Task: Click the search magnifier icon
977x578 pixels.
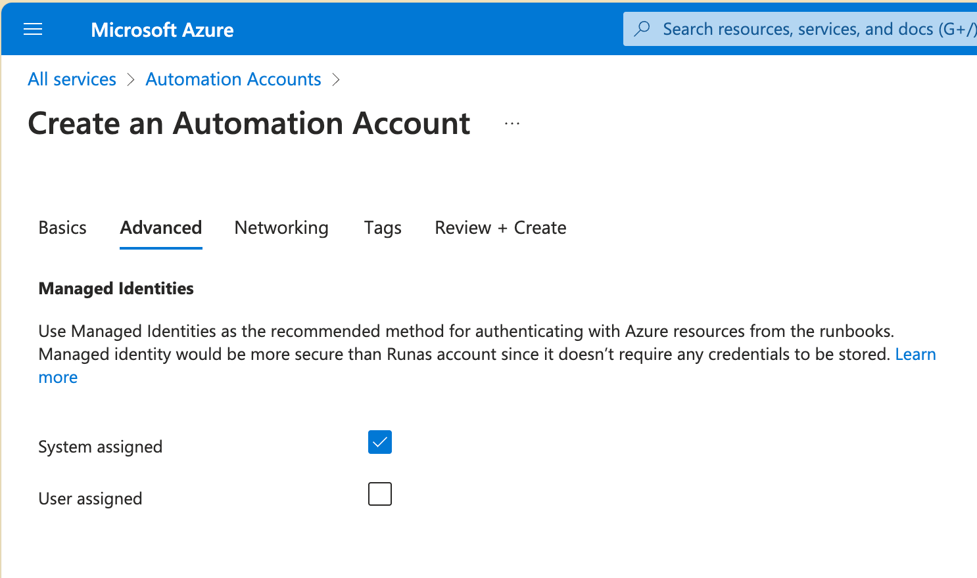Action: [x=642, y=29]
